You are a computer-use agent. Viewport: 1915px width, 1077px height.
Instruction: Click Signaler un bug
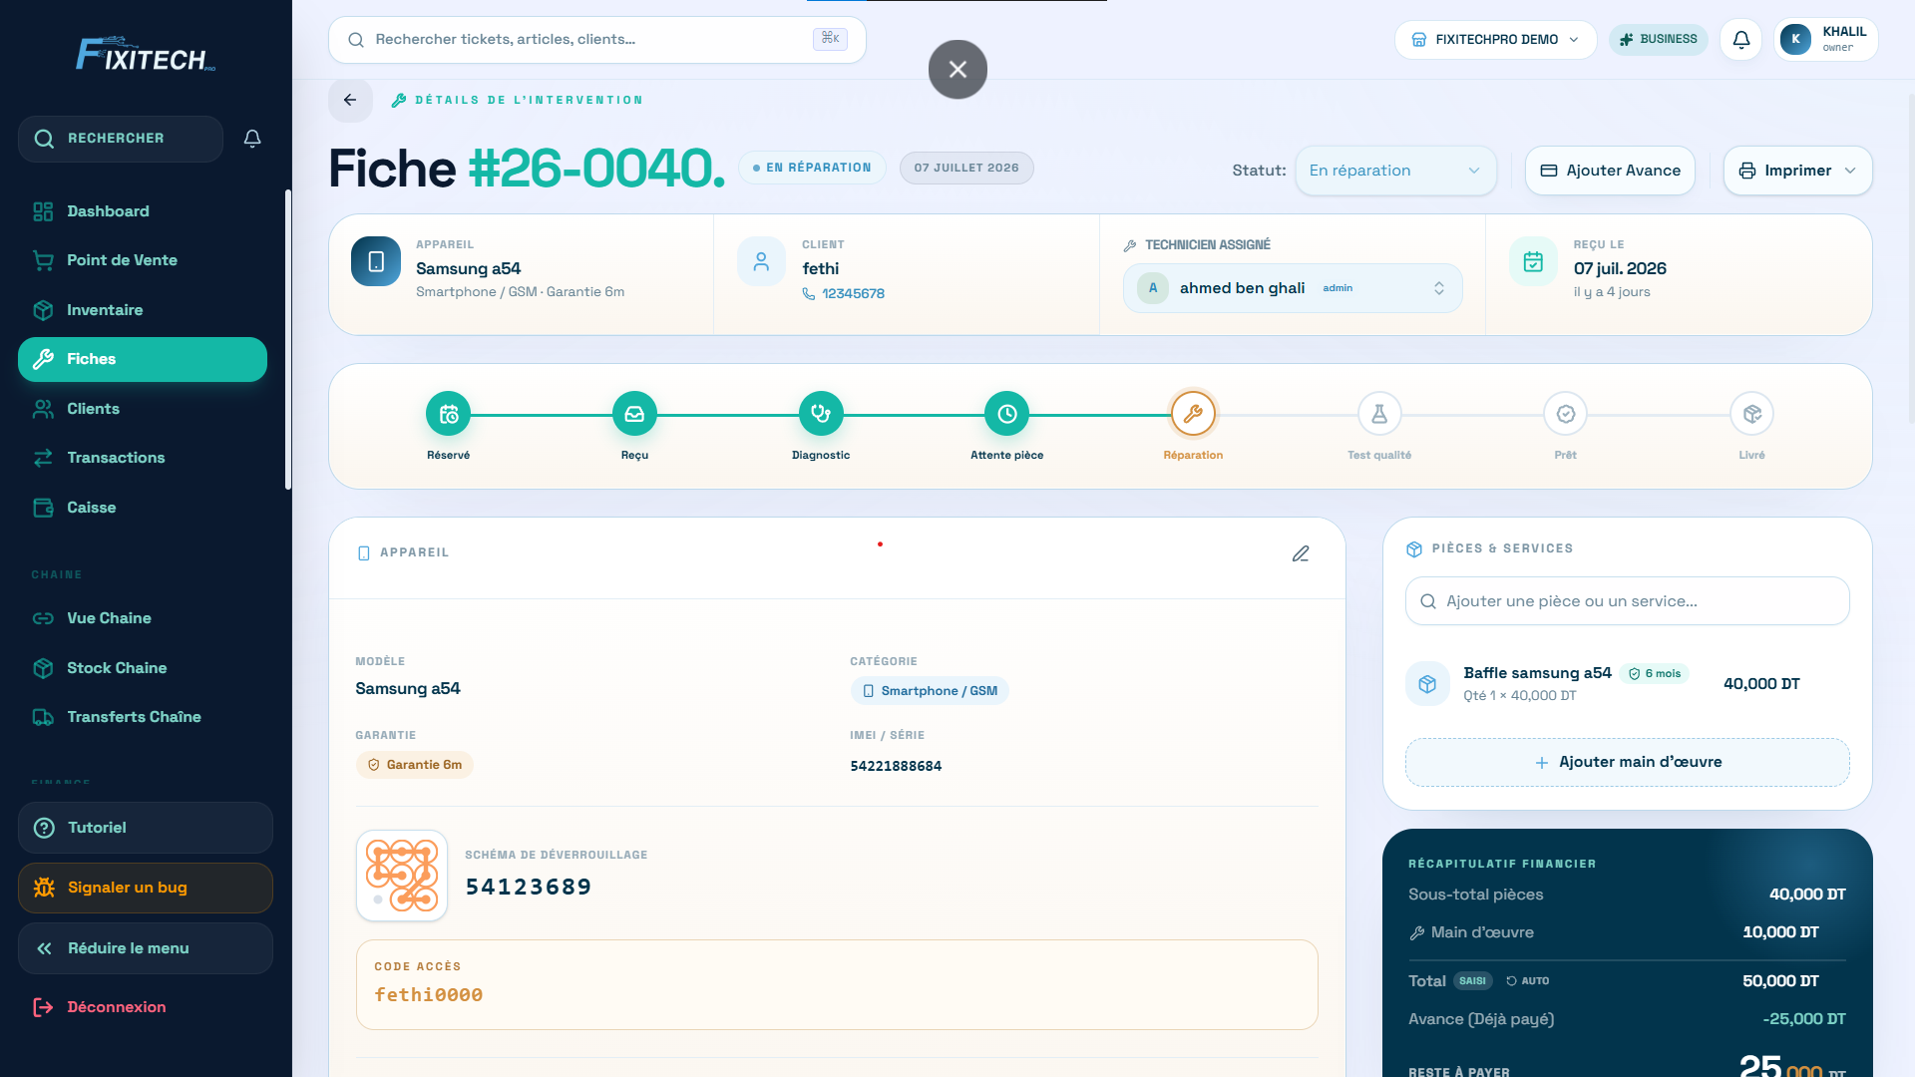146,888
